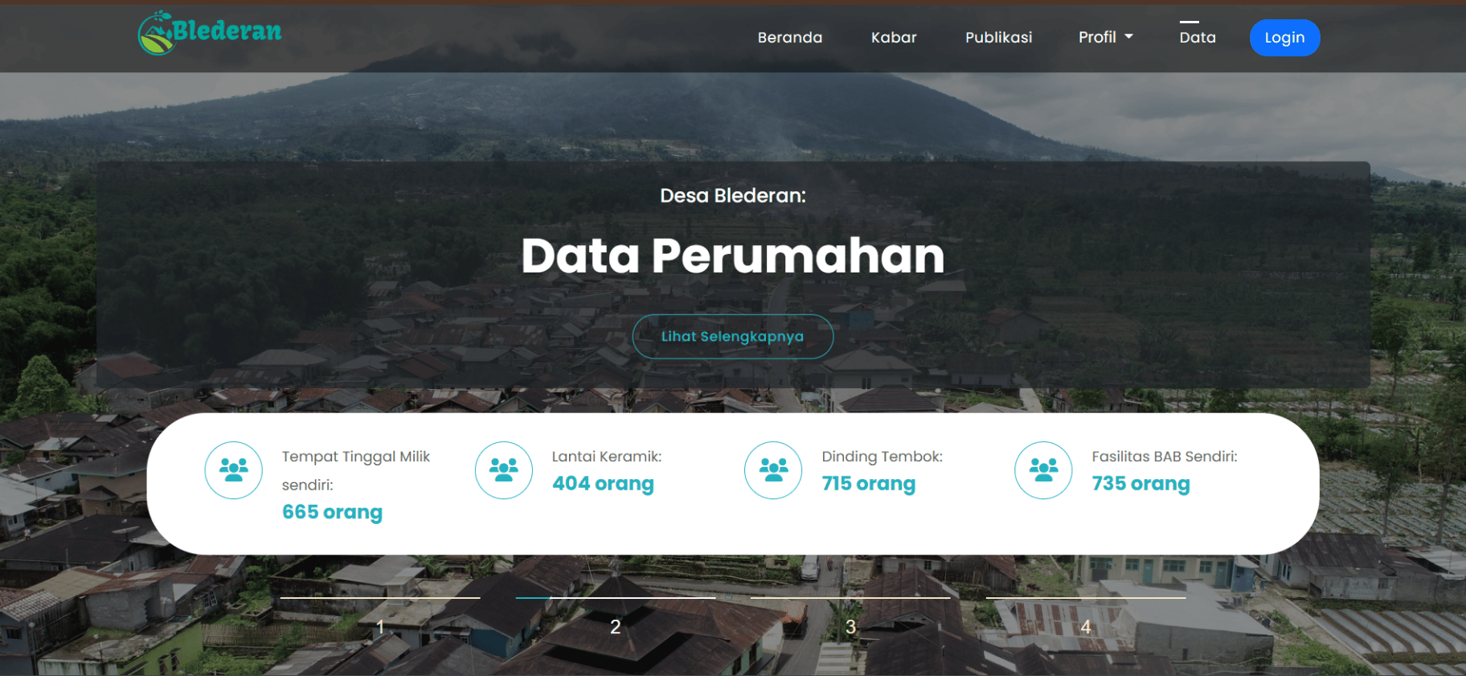Click the people icon beside Lantai Keramik
Viewport: 1466px width, 676px height.
point(504,470)
